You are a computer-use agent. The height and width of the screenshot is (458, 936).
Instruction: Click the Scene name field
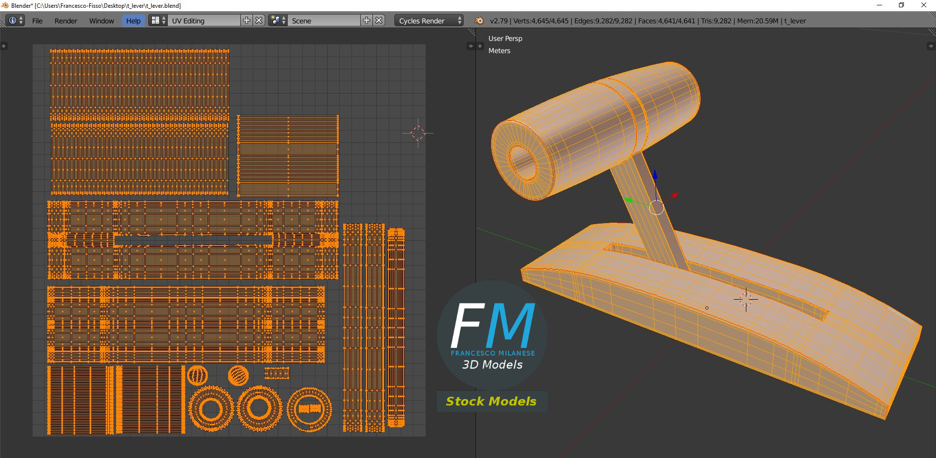coord(324,20)
